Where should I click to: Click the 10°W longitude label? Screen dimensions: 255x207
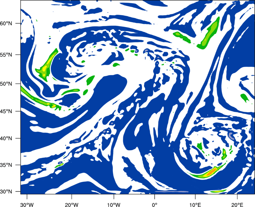[x=114, y=205]
